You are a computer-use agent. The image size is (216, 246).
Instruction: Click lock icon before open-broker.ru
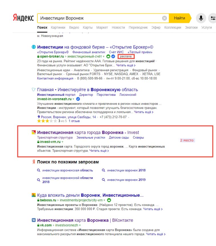pyautogui.click(x=38, y=56)
